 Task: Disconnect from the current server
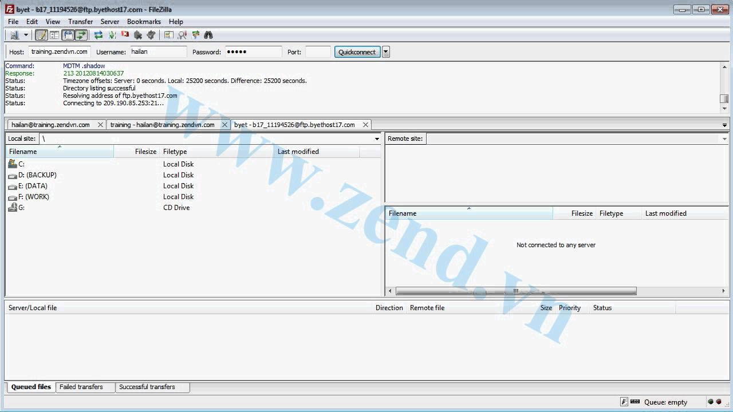point(138,35)
